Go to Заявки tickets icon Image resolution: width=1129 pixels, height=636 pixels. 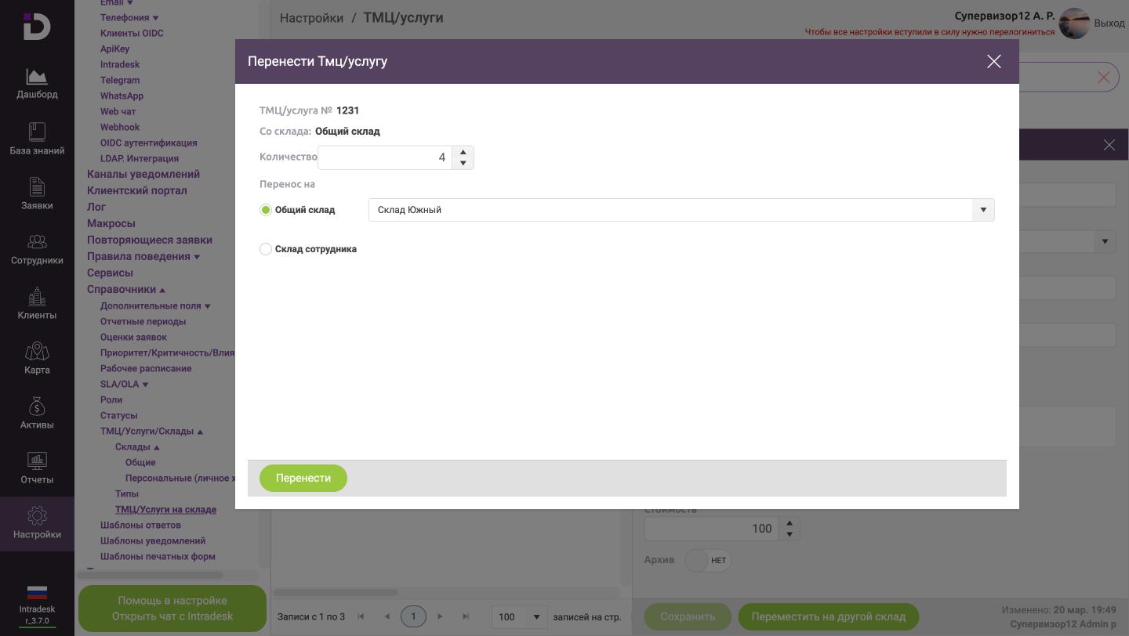37,187
